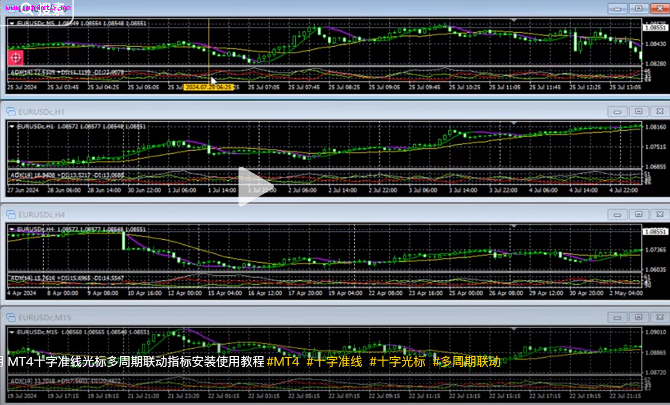Click the video title MT4十字准线光标多周期联动指标安装使用教程
This screenshot has width=670, height=405.
coord(136,361)
